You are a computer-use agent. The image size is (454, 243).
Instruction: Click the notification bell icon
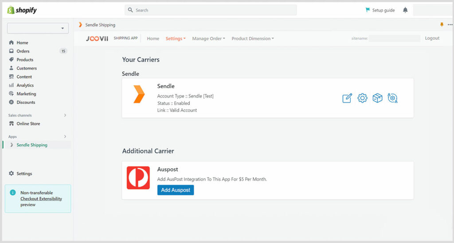click(x=405, y=10)
